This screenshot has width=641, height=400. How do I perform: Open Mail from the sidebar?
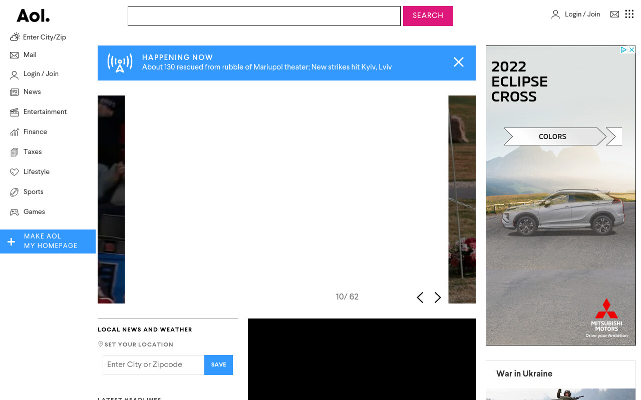click(30, 55)
